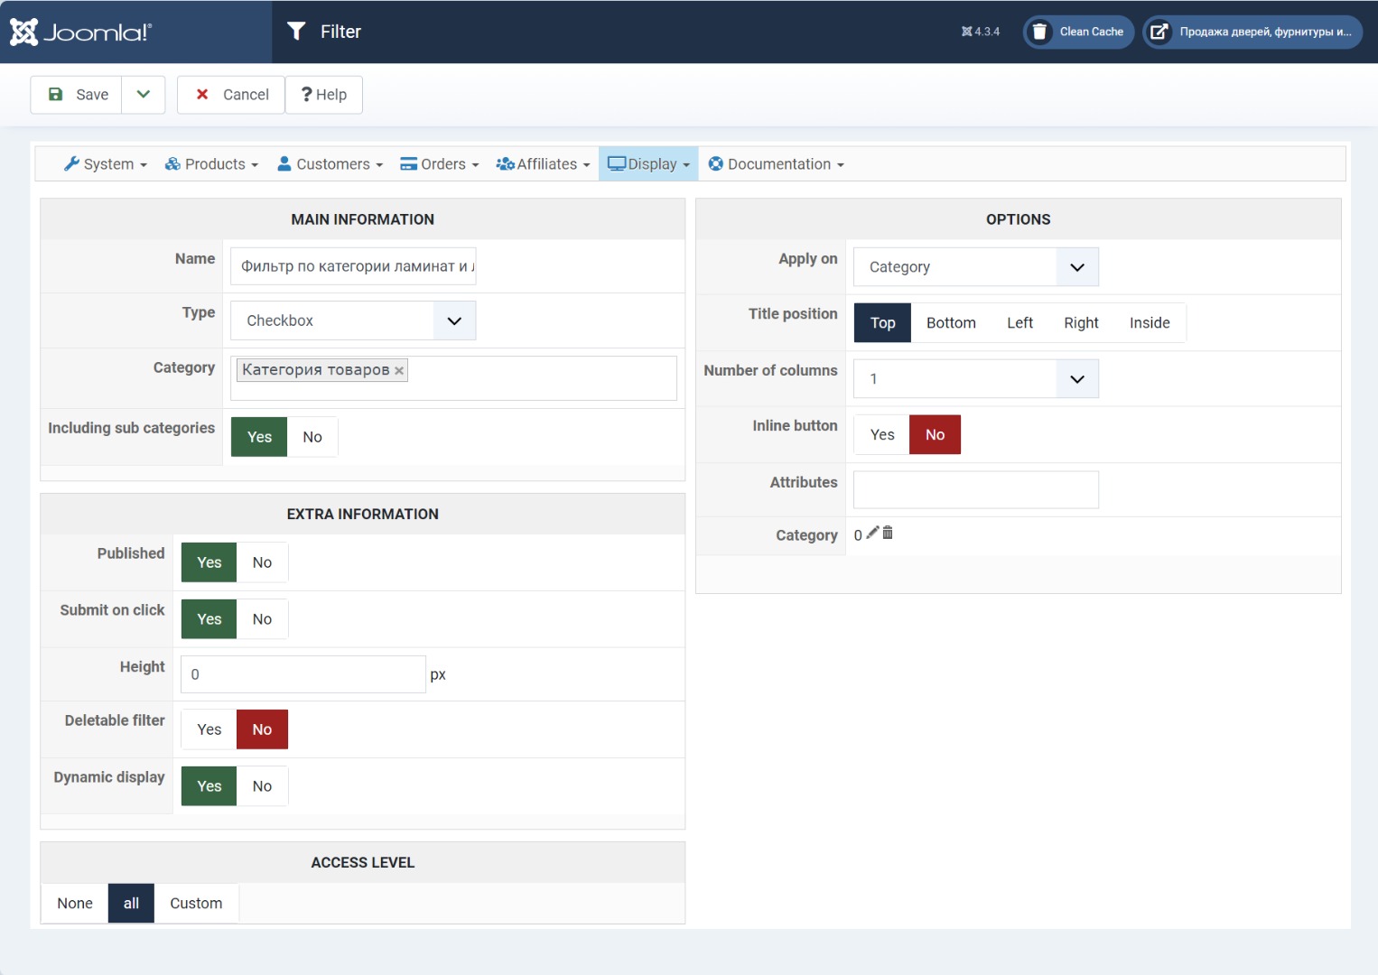Click the red X Cancel icon
Image resolution: width=1378 pixels, height=975 pixels.
point(202,94)
